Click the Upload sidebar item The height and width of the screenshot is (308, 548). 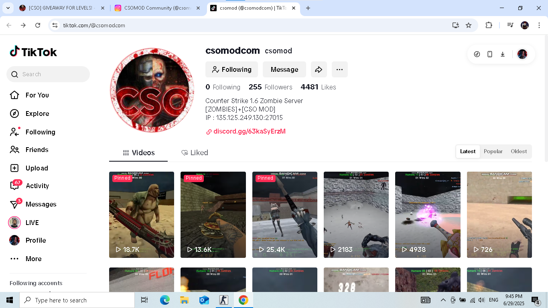[x=37, y=168]
